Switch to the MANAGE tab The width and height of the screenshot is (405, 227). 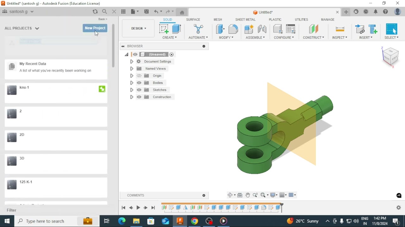click(x=327, y=20)
